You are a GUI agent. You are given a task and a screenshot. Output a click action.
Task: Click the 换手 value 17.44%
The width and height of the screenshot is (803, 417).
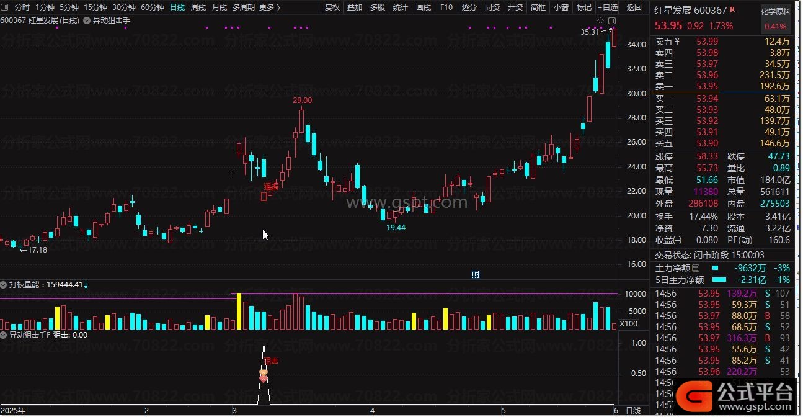tap(704, 217)
